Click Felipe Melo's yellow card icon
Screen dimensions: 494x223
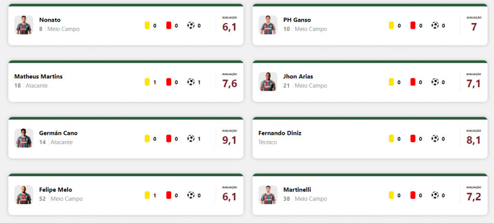(147, 195)
